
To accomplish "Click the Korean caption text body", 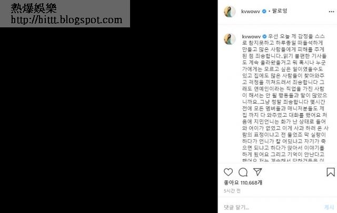I will (x=285, y=98).
